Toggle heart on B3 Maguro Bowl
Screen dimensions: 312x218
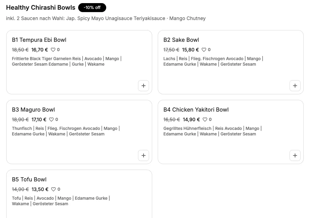tap(52, 120)
